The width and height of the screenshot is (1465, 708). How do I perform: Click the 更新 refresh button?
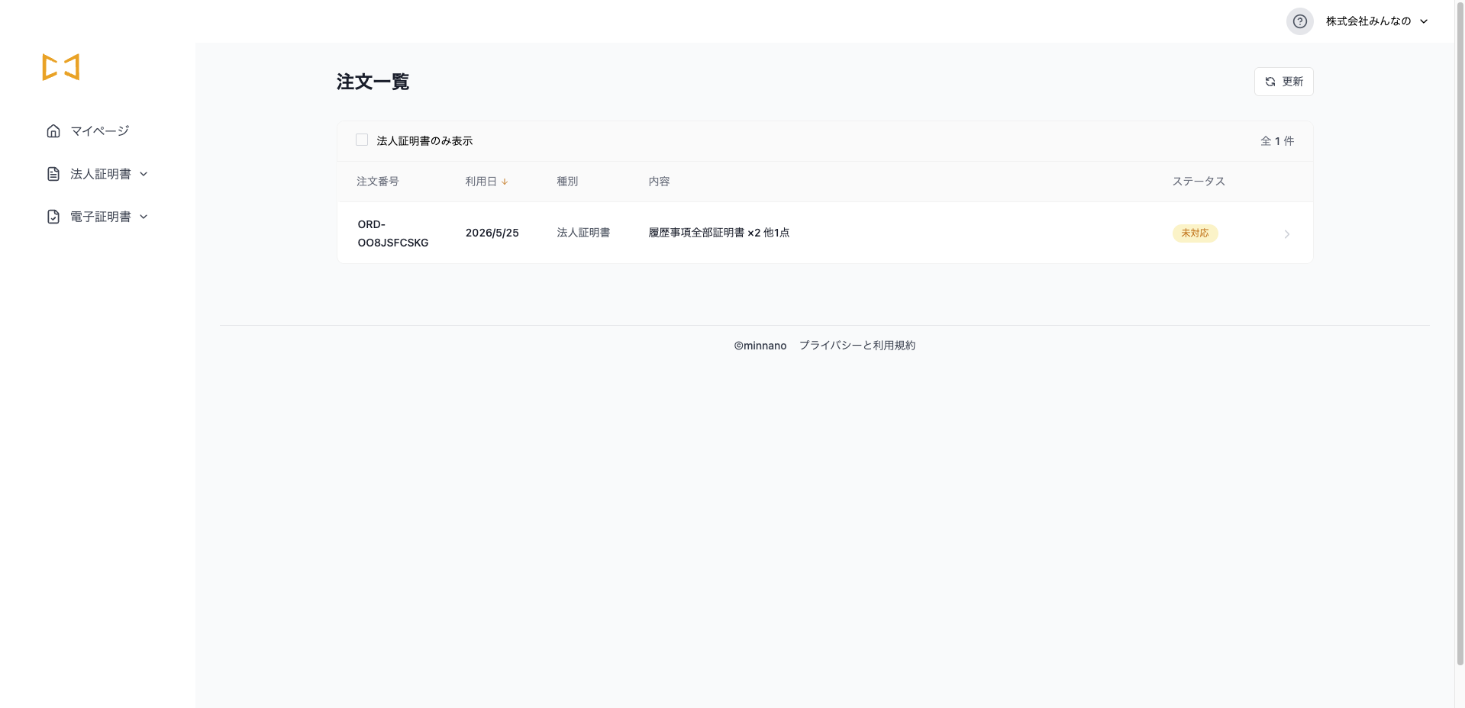(x=1284, y=82)
